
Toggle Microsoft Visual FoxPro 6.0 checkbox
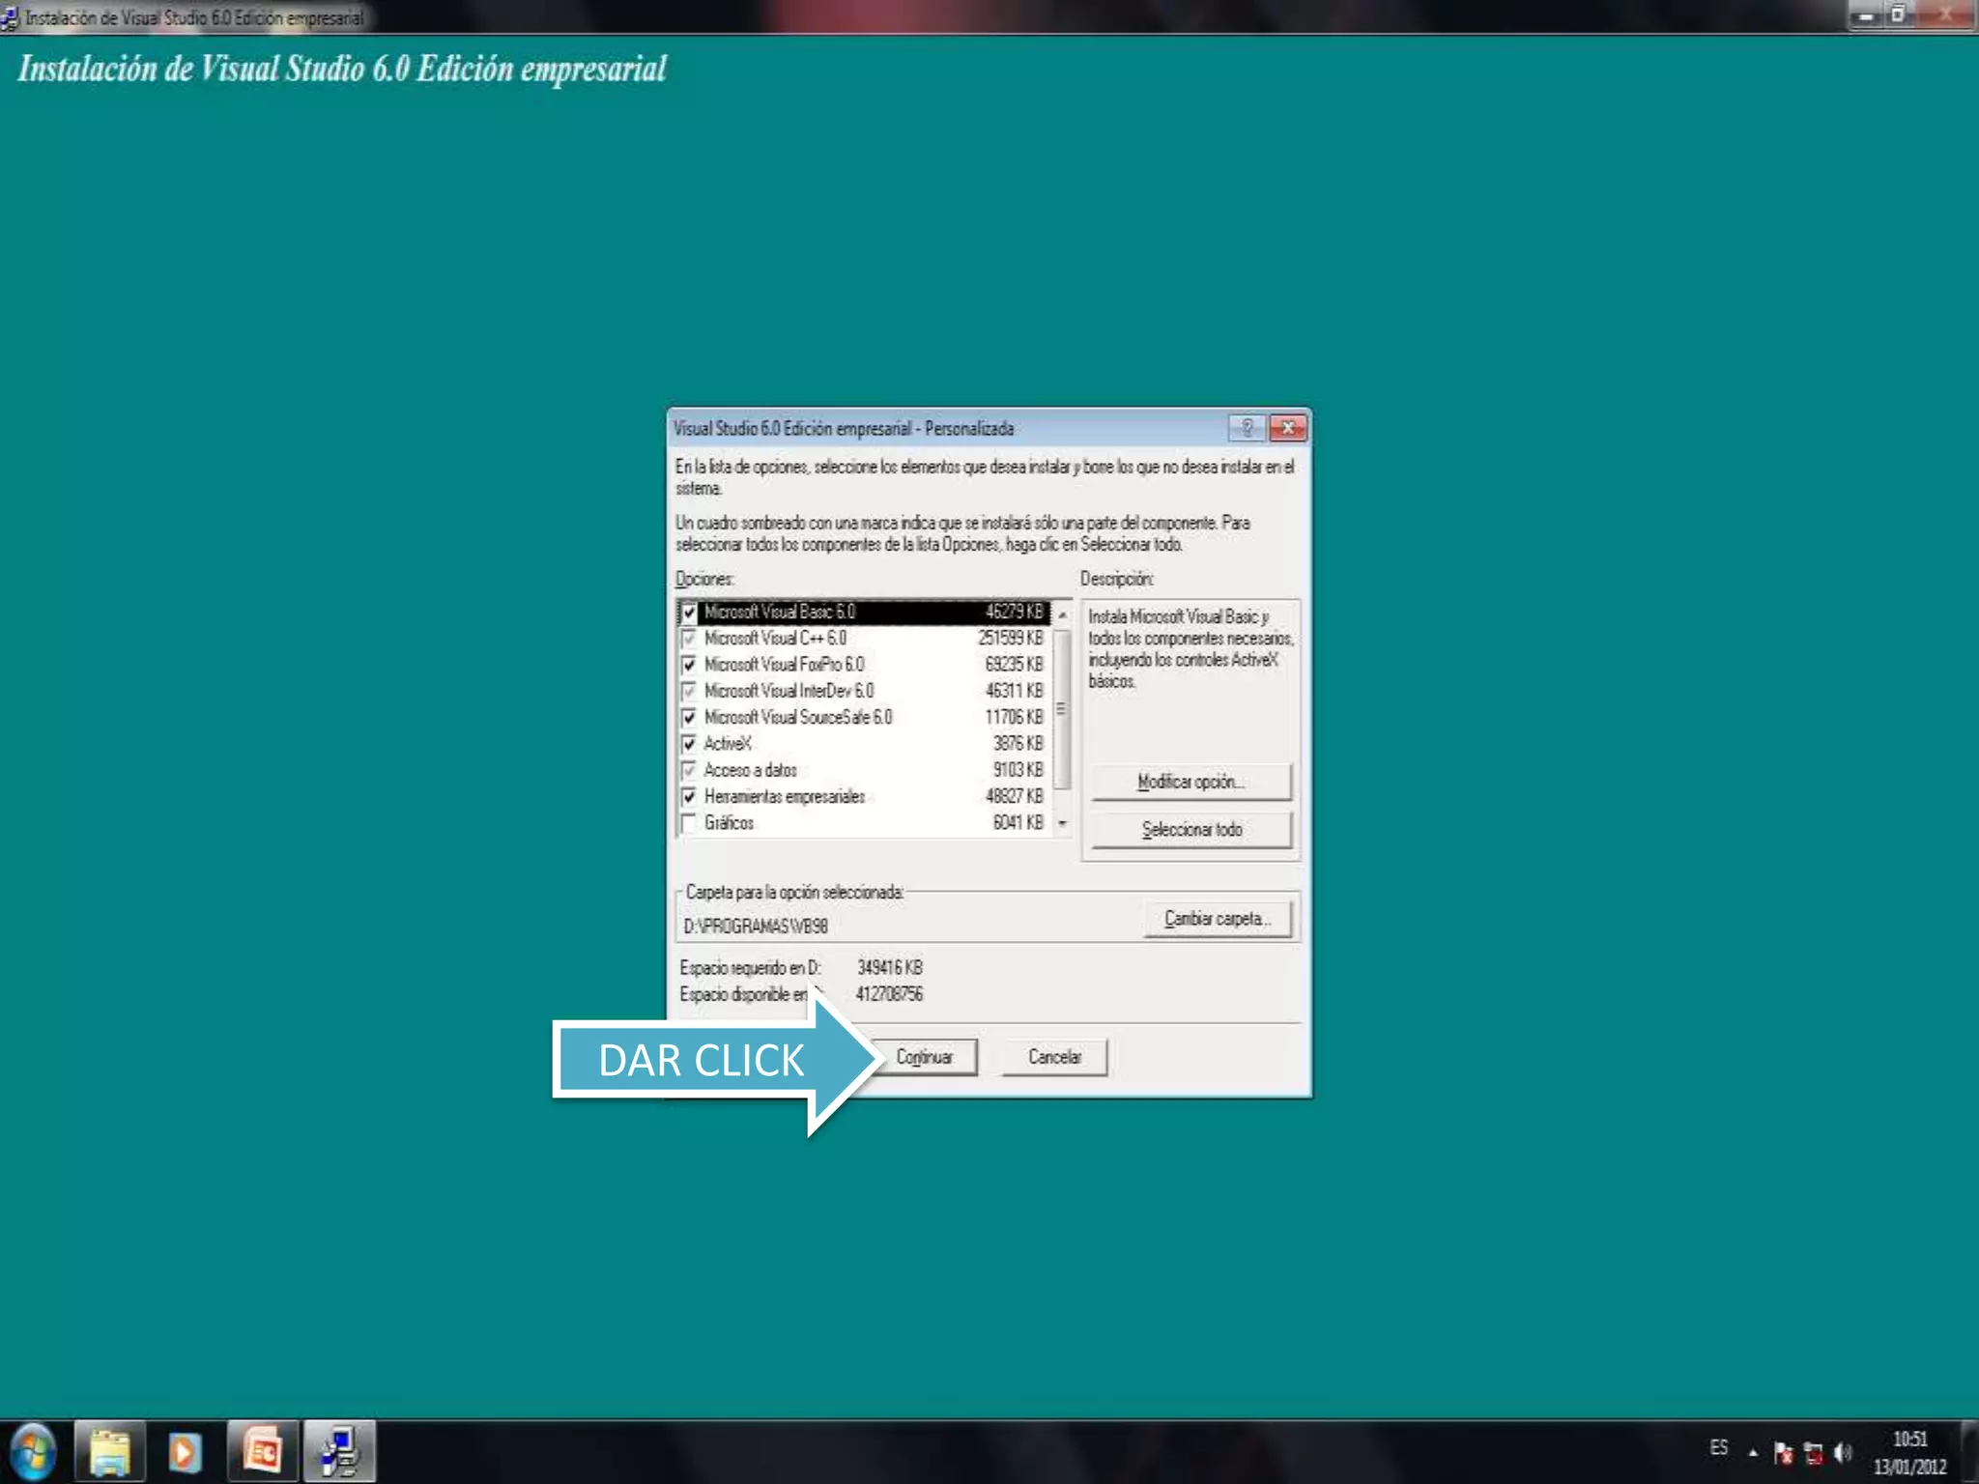click(689, 665)
